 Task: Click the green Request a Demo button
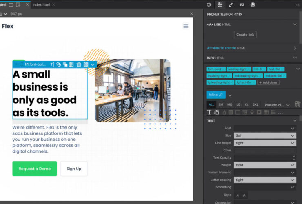34,169
